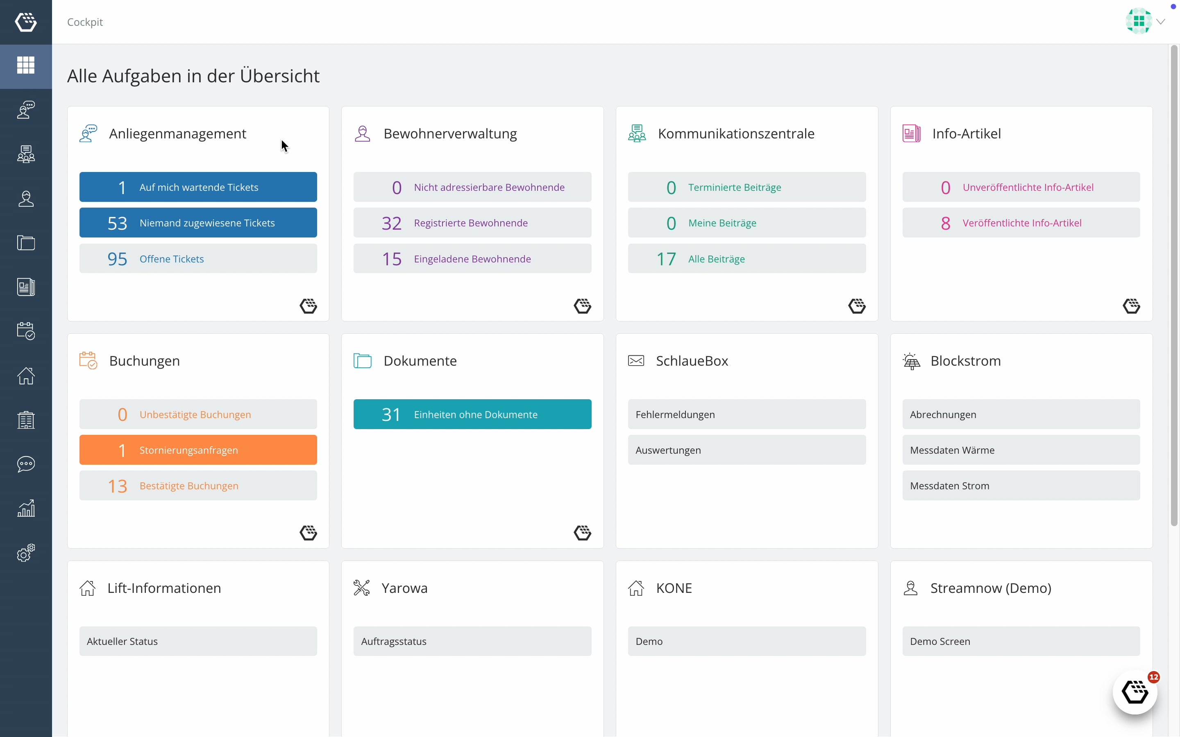This screenshot has height=737, width=1180.
Task: Open the statistics chart sidebar icon
Action: pos(26,509)
